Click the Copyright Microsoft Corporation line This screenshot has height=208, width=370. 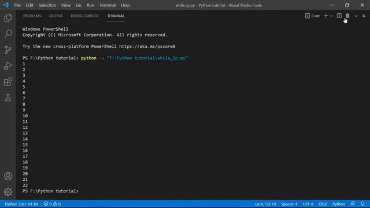coord(95,35)
